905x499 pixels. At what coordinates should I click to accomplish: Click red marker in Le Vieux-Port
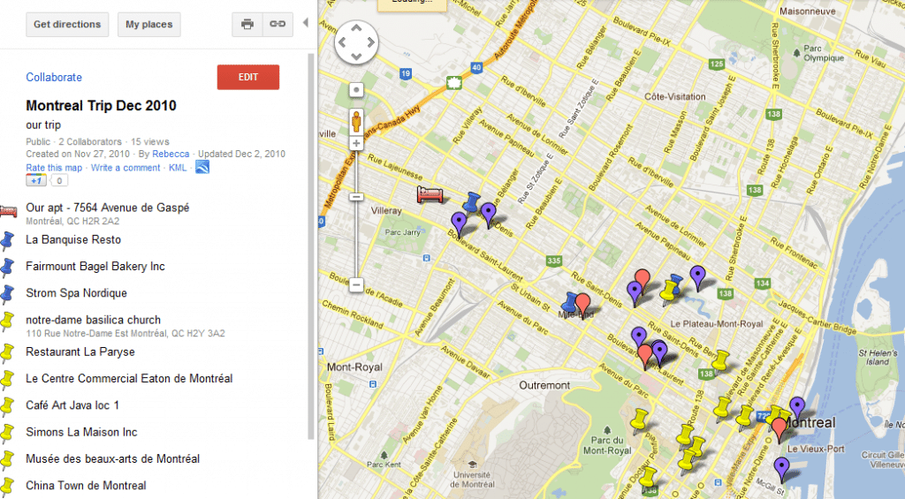[x=780, y=430]
